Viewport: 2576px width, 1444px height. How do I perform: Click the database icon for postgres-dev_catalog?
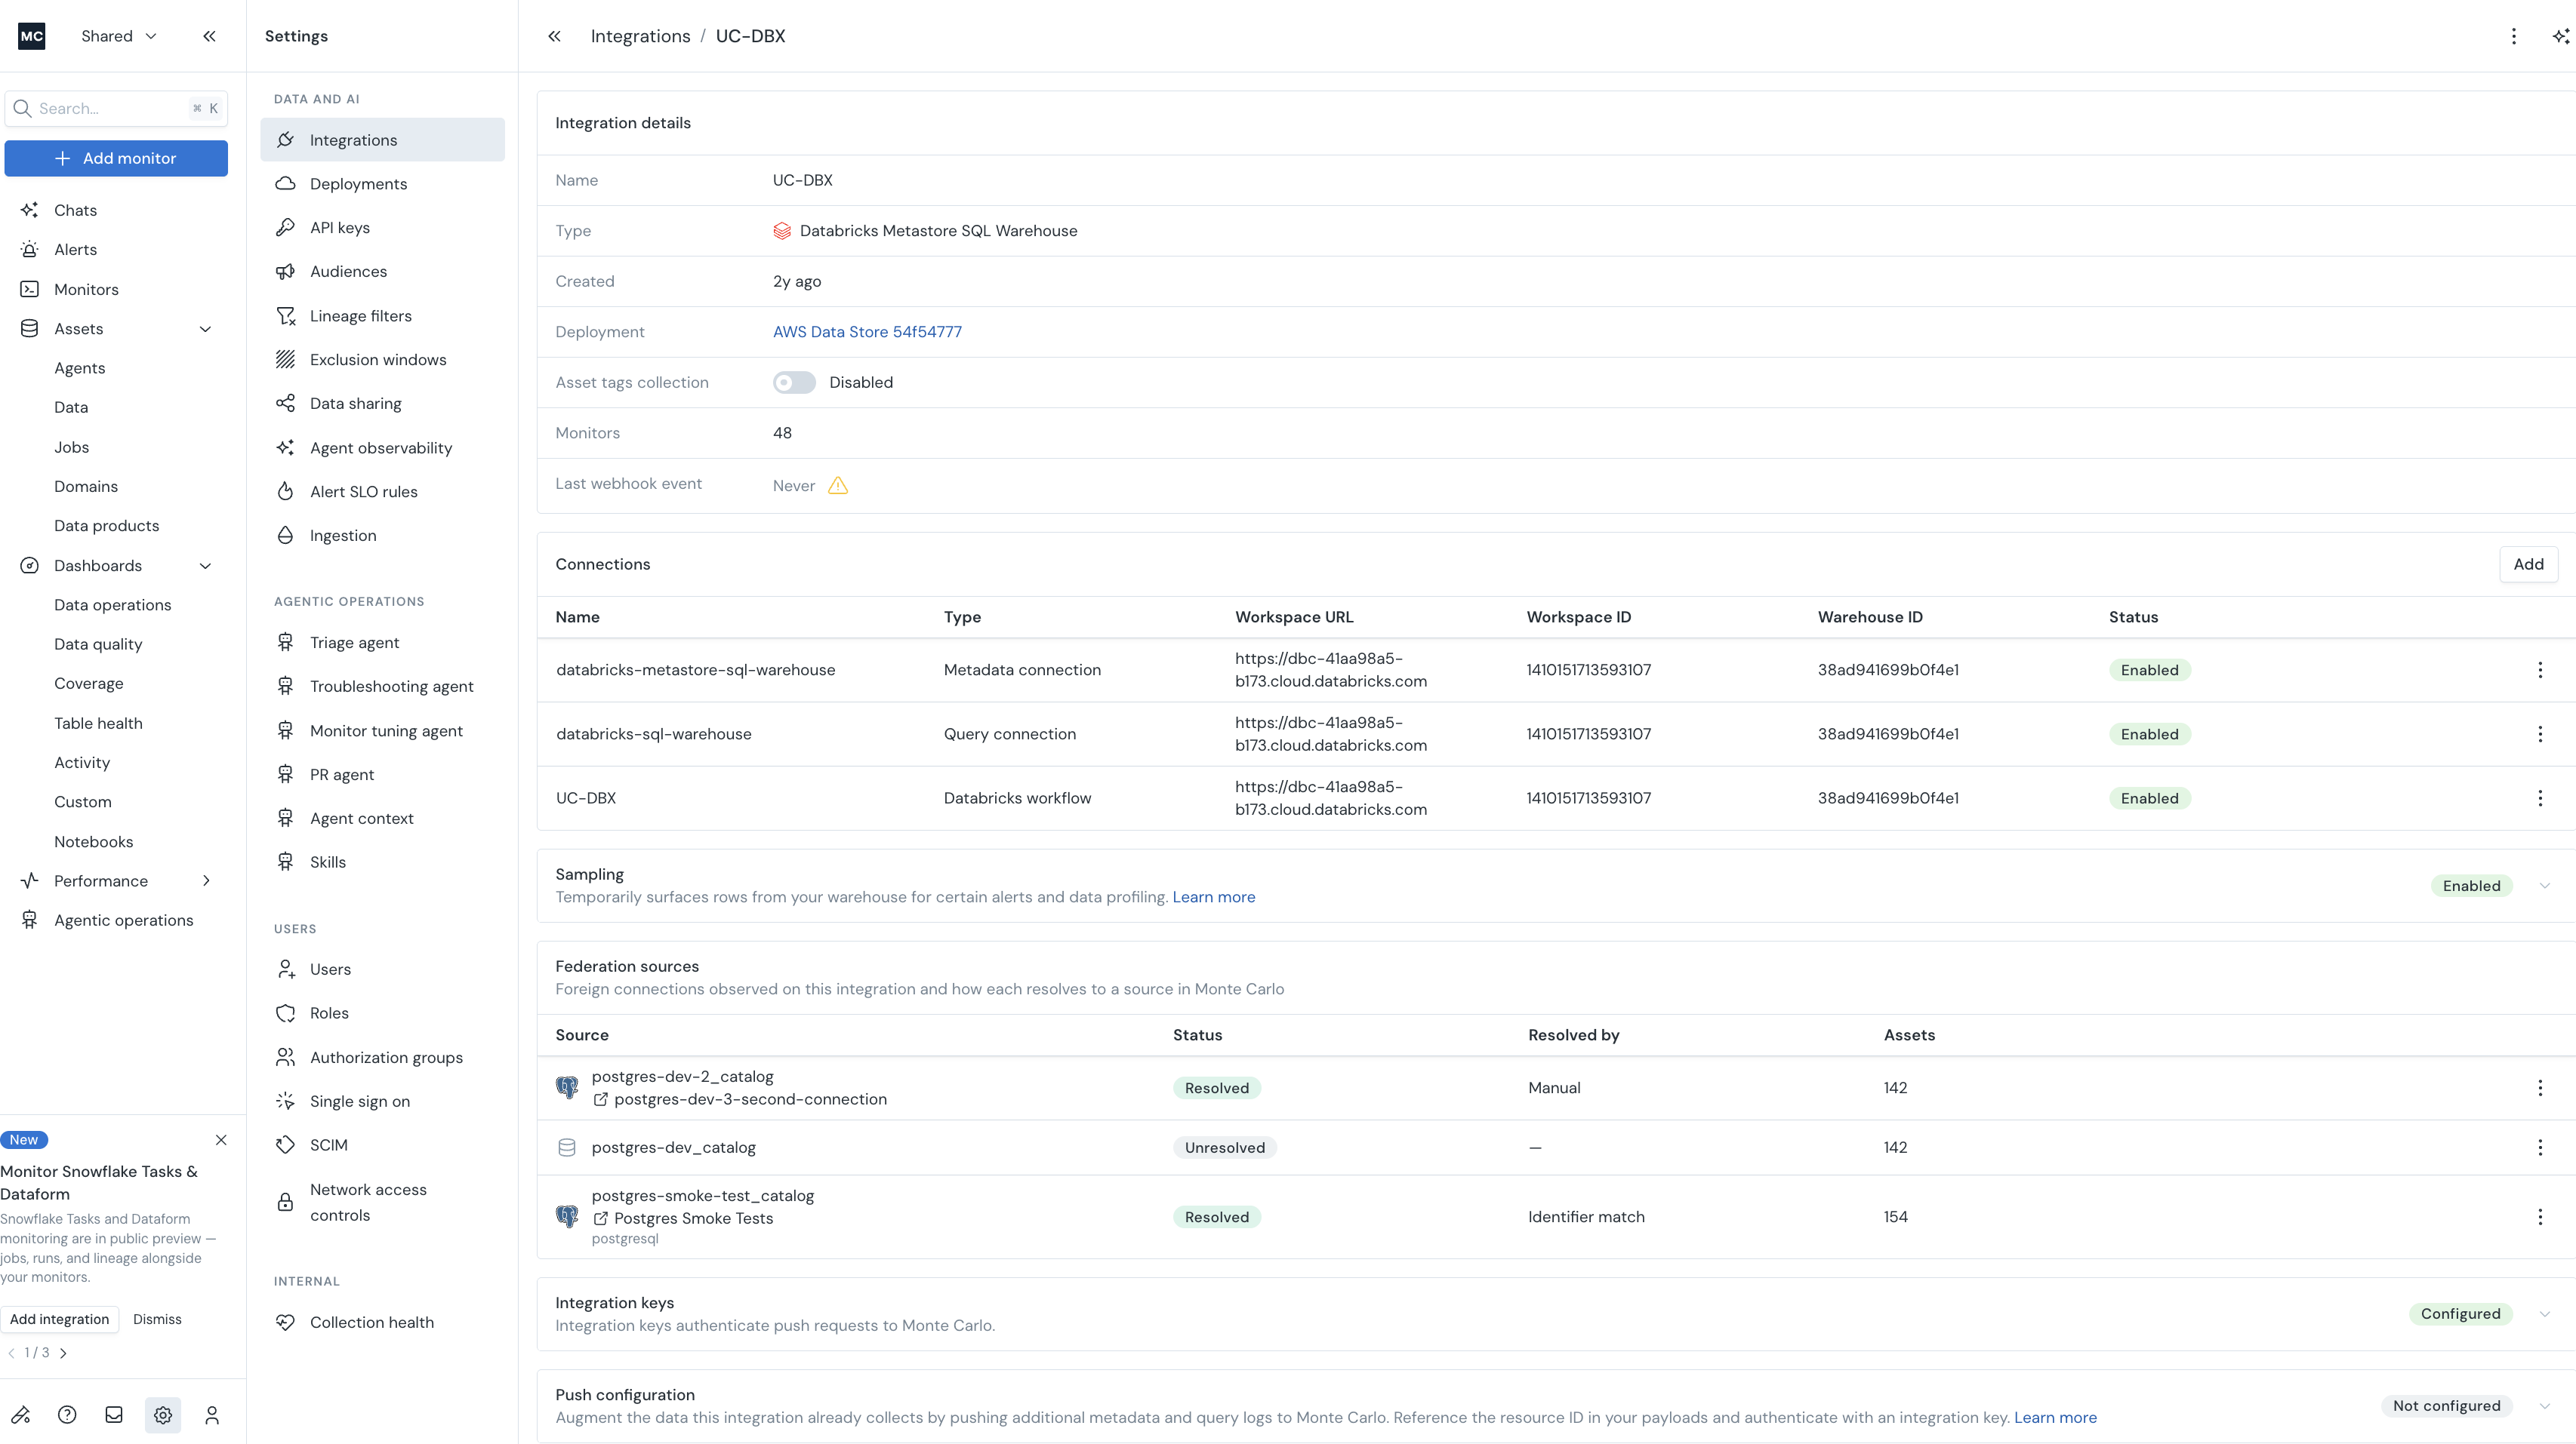pyautogui.click(x=567, y=1148)
